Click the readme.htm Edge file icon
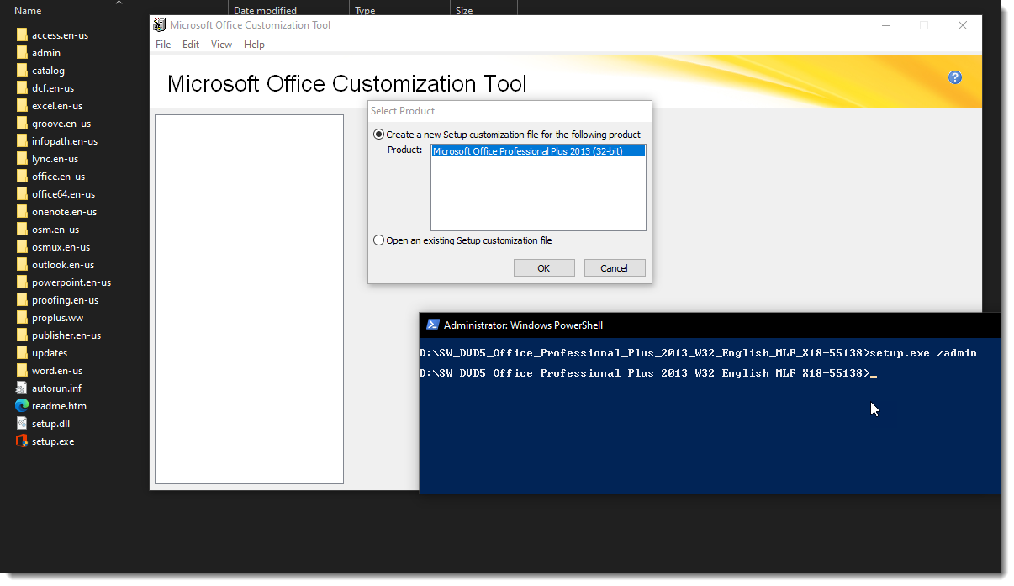Image resolution: width=1014 pixels, height=586 pixels. pyautogui.click(x=22, y=406)
